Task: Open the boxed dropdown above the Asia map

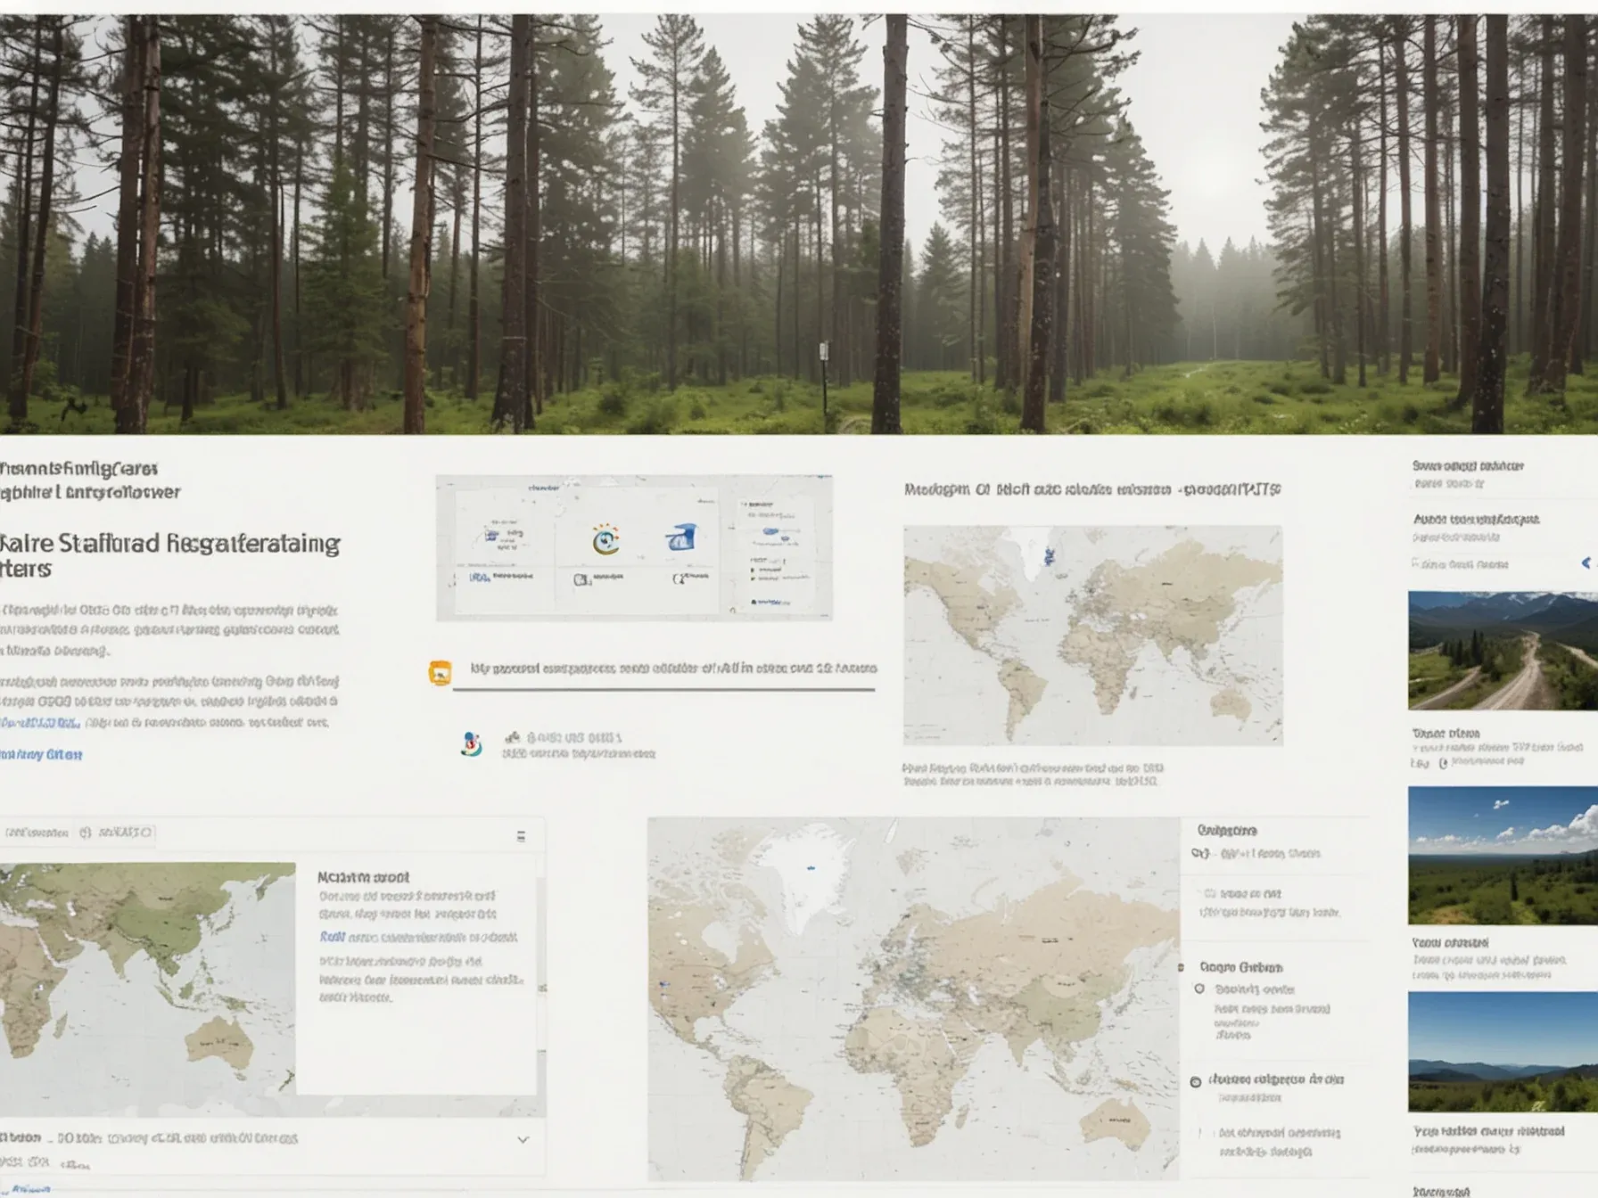Action: point(116,833)
